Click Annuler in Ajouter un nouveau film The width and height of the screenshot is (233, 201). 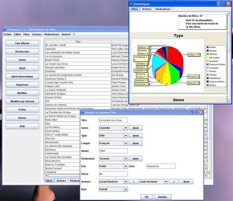coord(162,197)
